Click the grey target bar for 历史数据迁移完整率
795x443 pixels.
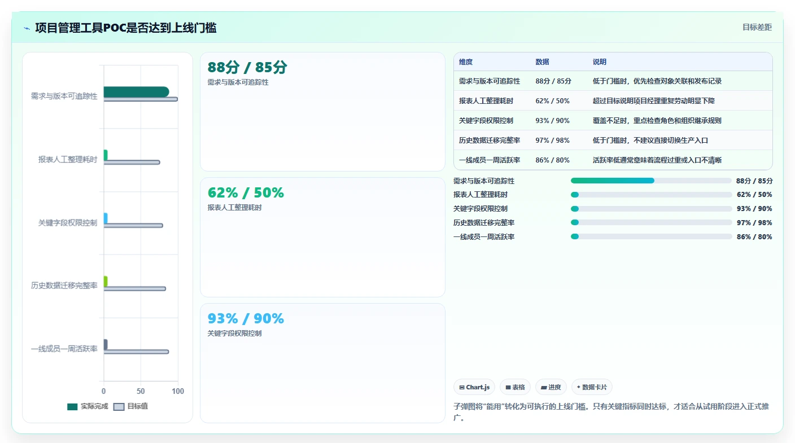coord(135,288)
